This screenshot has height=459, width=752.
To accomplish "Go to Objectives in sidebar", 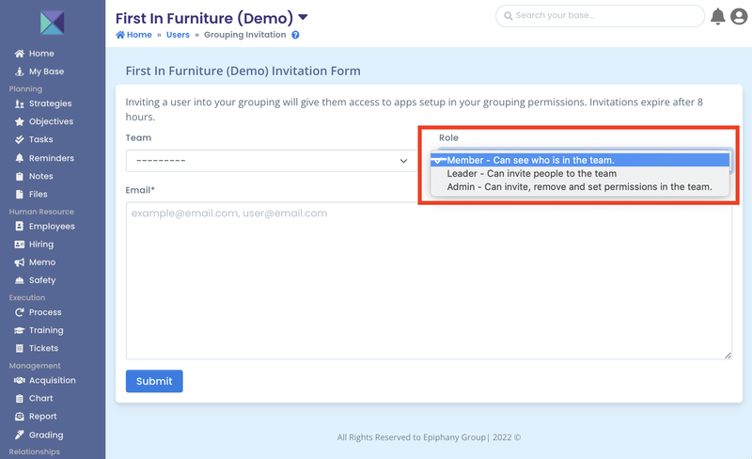I will (51, 121).
